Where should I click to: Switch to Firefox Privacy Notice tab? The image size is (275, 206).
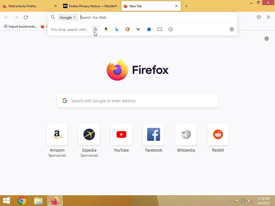(x=90, y=6)
